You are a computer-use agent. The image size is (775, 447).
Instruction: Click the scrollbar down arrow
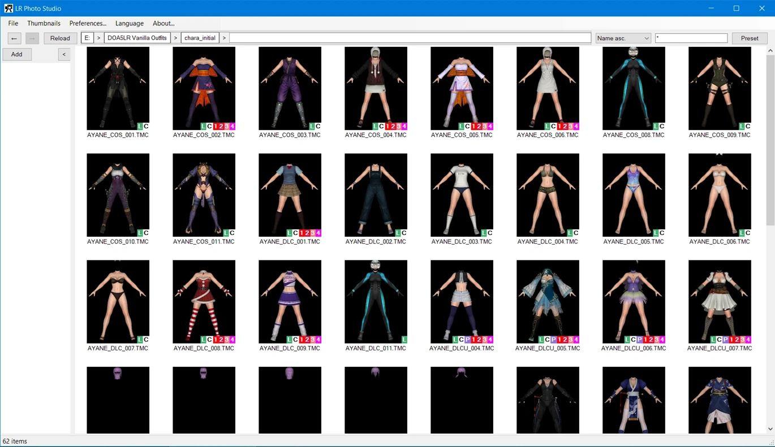(x=770, y=429)
